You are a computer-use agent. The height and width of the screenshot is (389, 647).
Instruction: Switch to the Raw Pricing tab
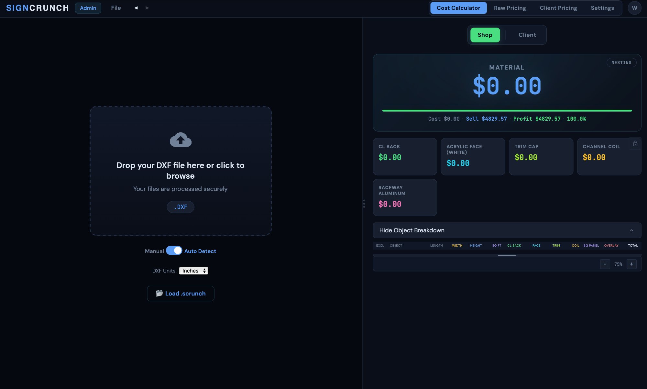click(x=510, y=8)
